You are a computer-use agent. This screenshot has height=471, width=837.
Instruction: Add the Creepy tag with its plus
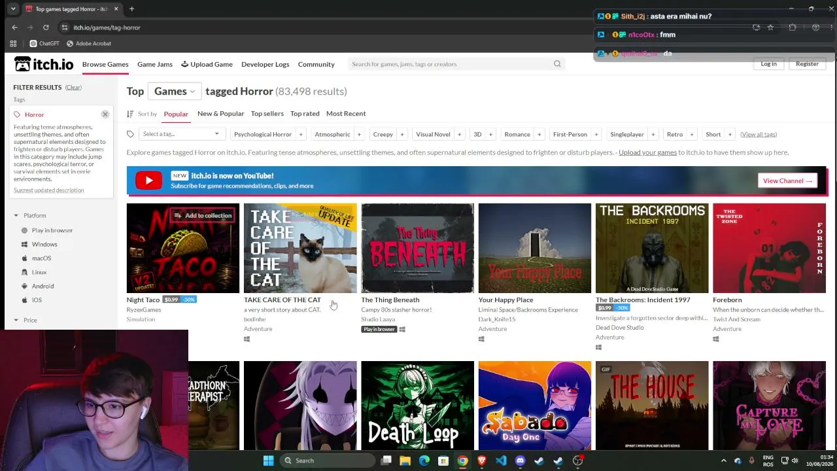(402, 134)
